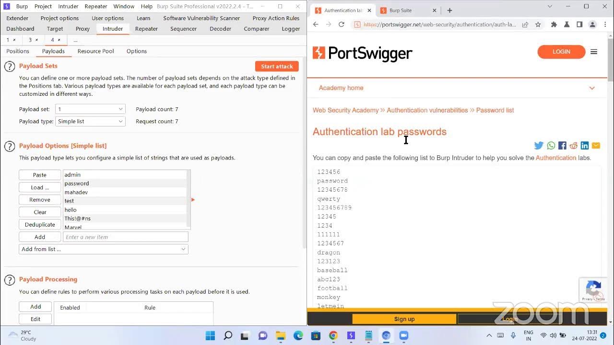Open Chrome extensions puzzle icon

tap(554, 24)
